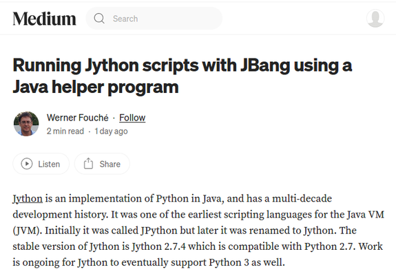Open Werner Fouché's author profile name
The image size is (396, 276).
[x=78, y=118]
